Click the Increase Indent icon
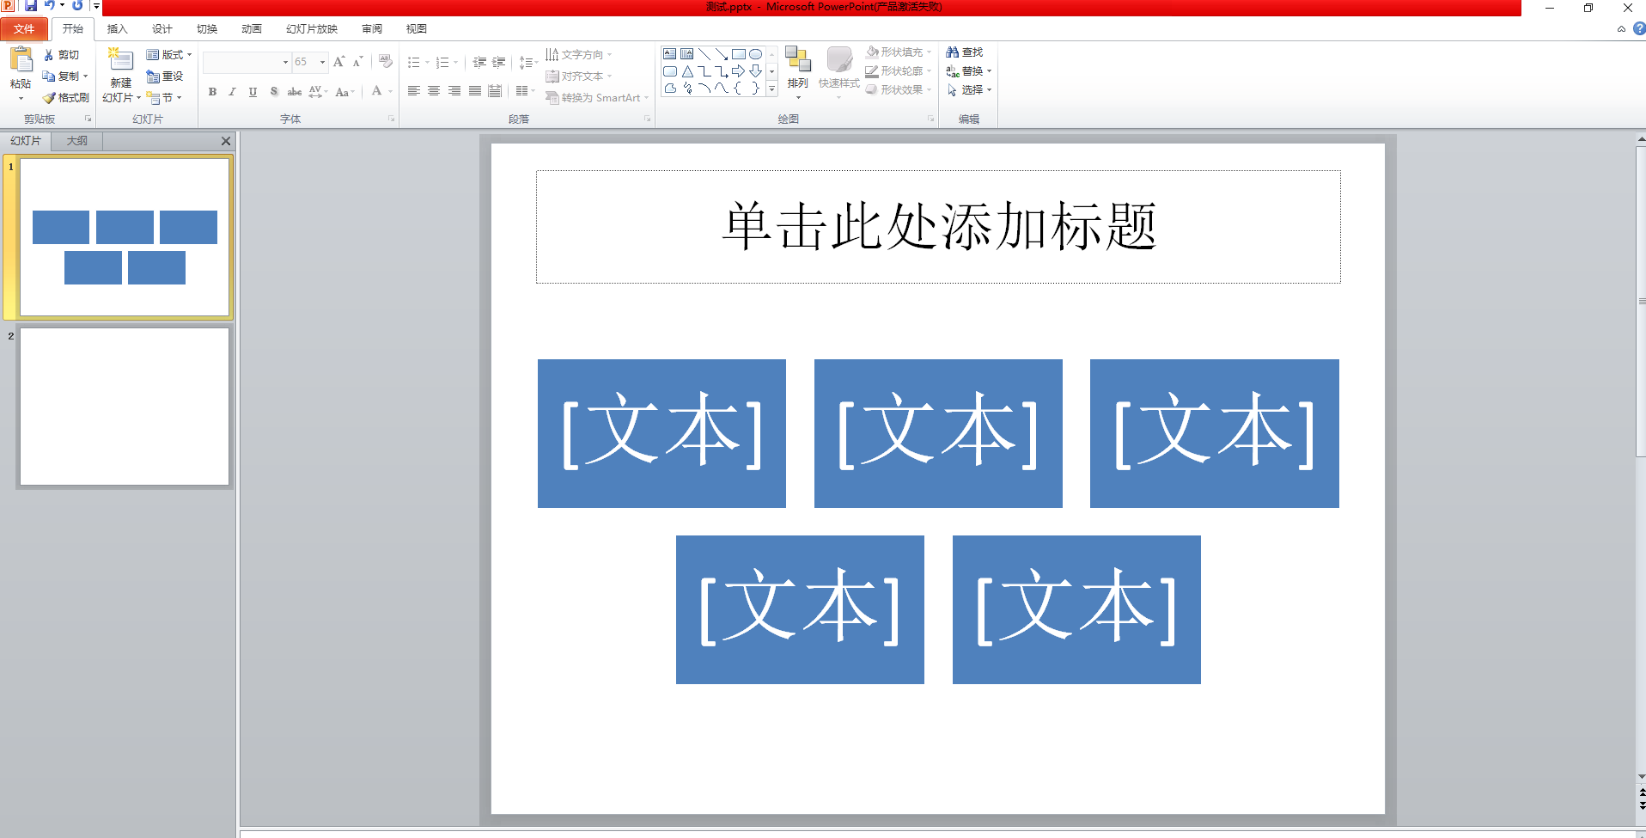Image resolution: width=1646 pixels, height=838 pixels. point(499,62)
